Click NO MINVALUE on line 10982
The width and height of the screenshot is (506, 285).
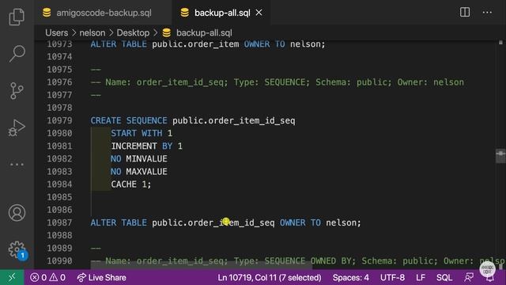pos(139,158)
